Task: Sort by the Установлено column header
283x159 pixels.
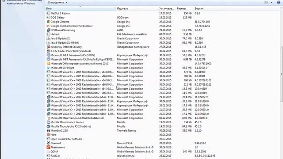Action: 167,8
